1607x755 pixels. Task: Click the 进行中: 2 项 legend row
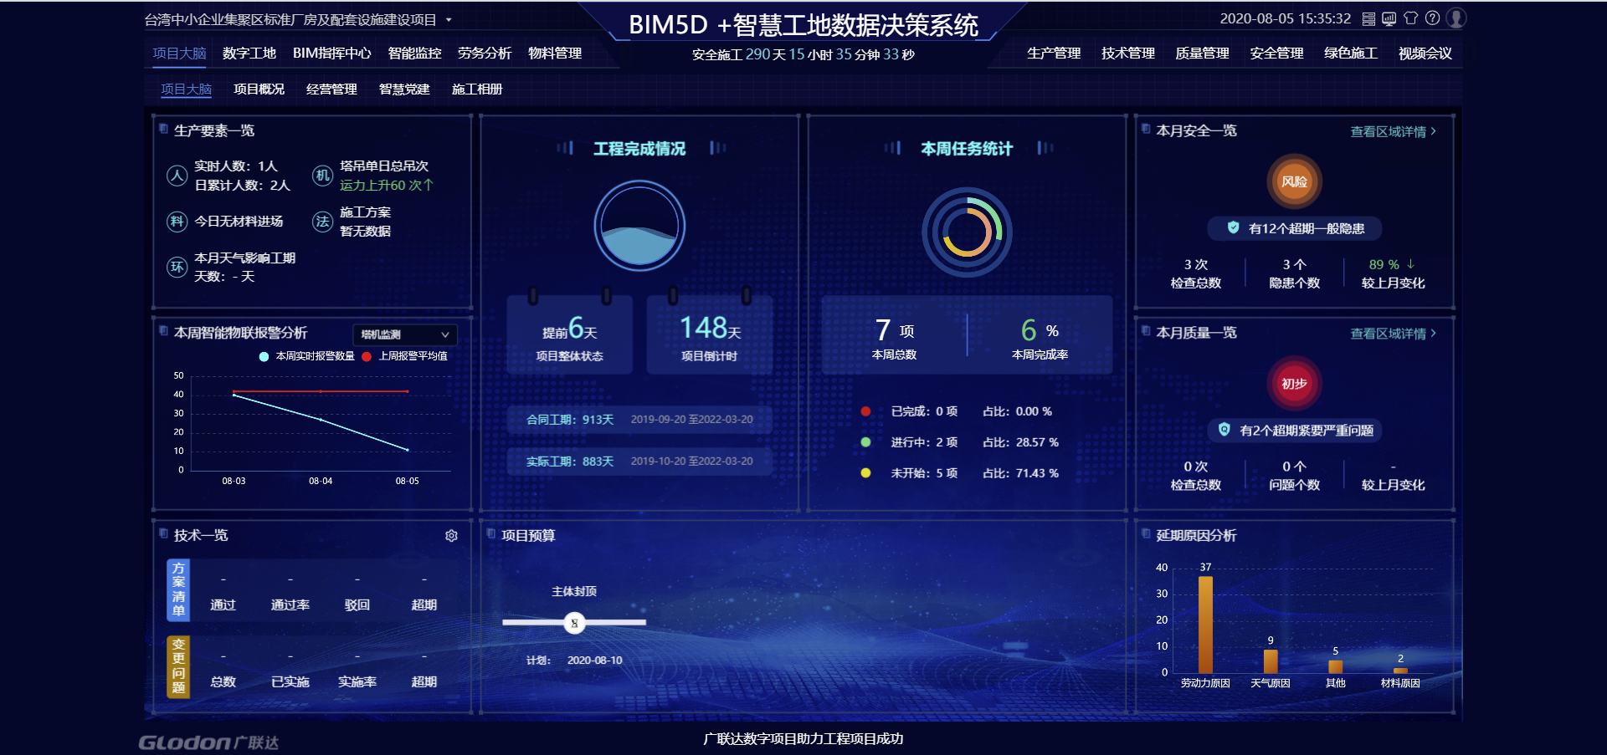960,442
